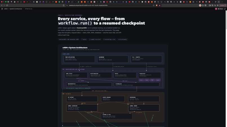Select the DASHBOARD box in the client layer
Image resolution: width=227 pixels, height=127 pixels.
[113, 59]
